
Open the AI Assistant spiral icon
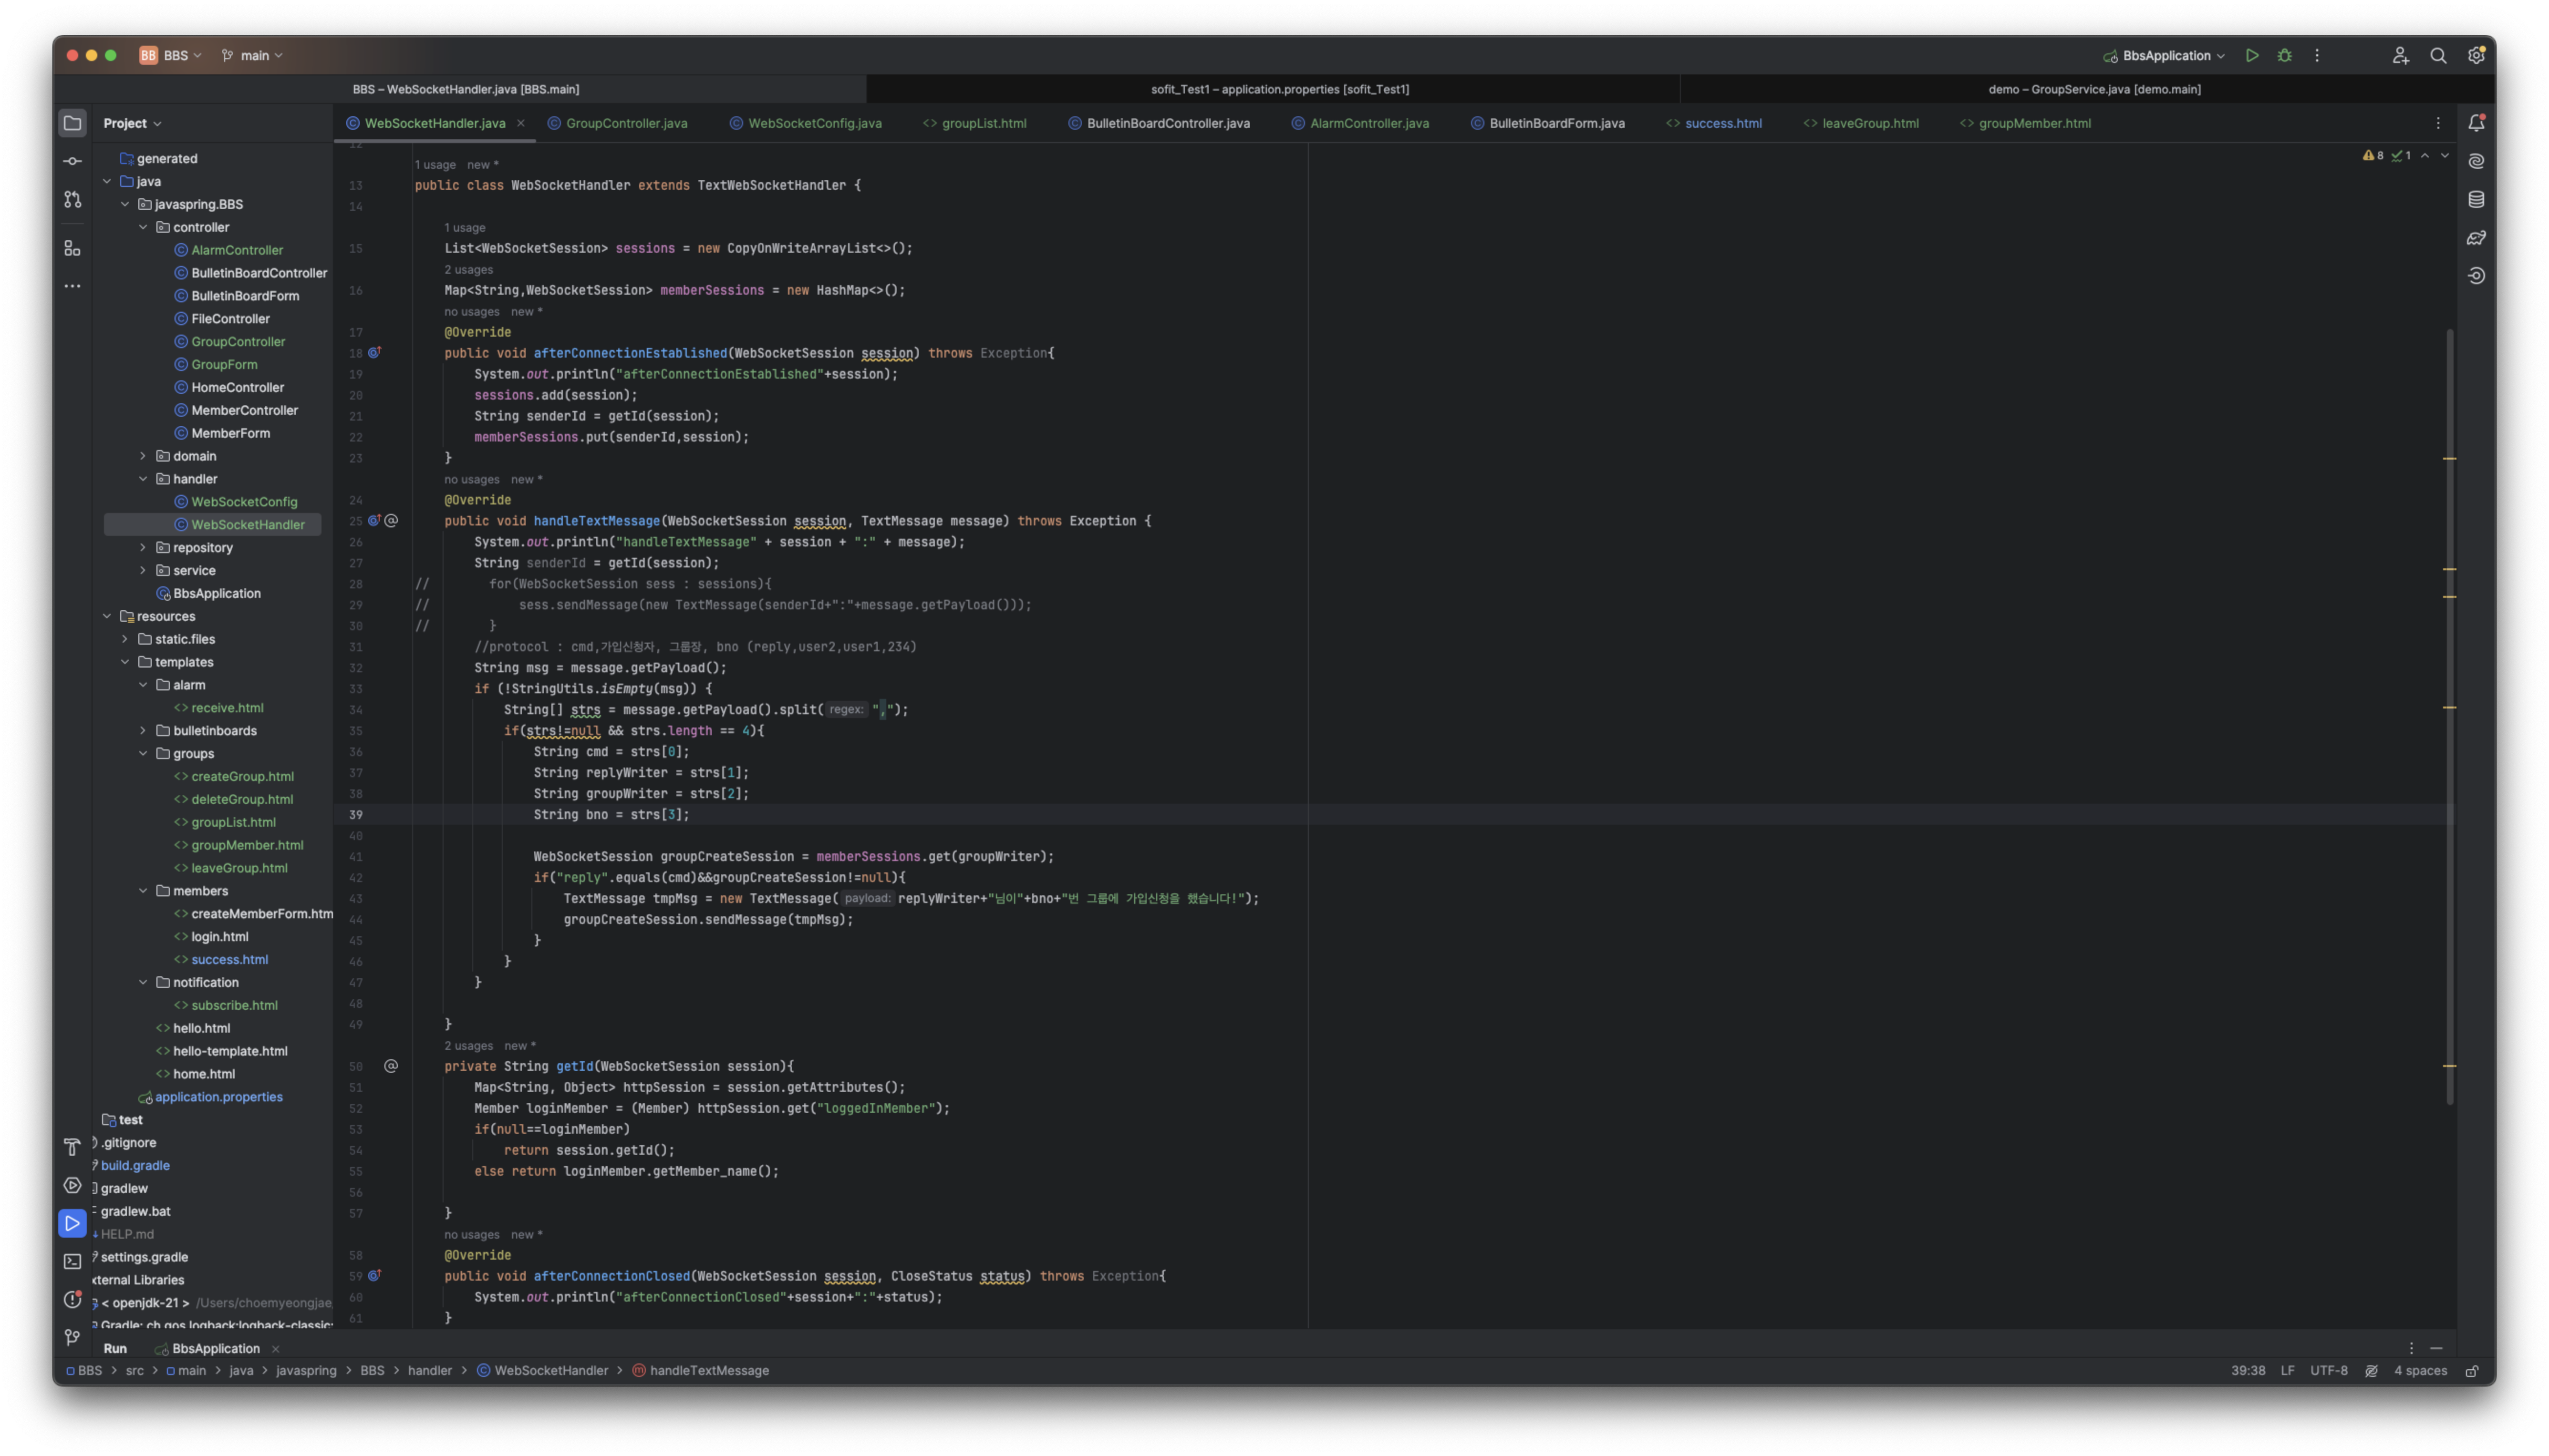(x=2476, y=161)
